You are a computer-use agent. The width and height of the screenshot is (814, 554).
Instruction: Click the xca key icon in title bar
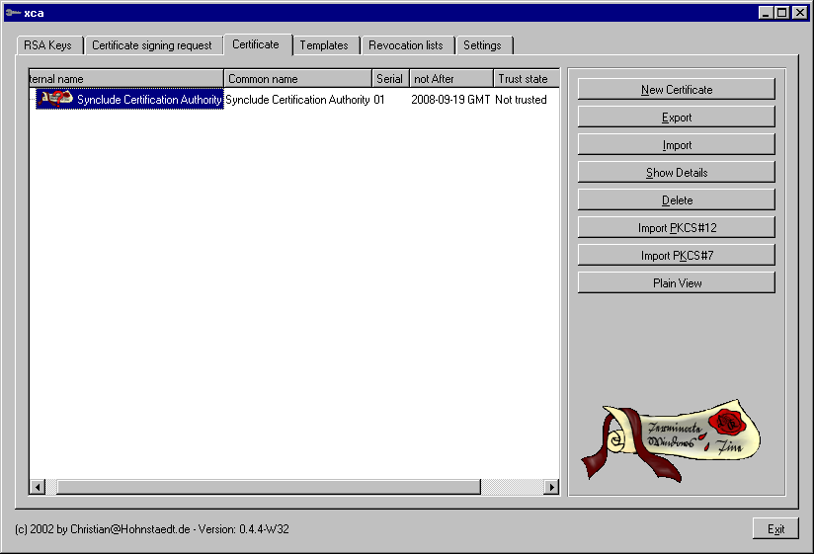coord(11,13)
